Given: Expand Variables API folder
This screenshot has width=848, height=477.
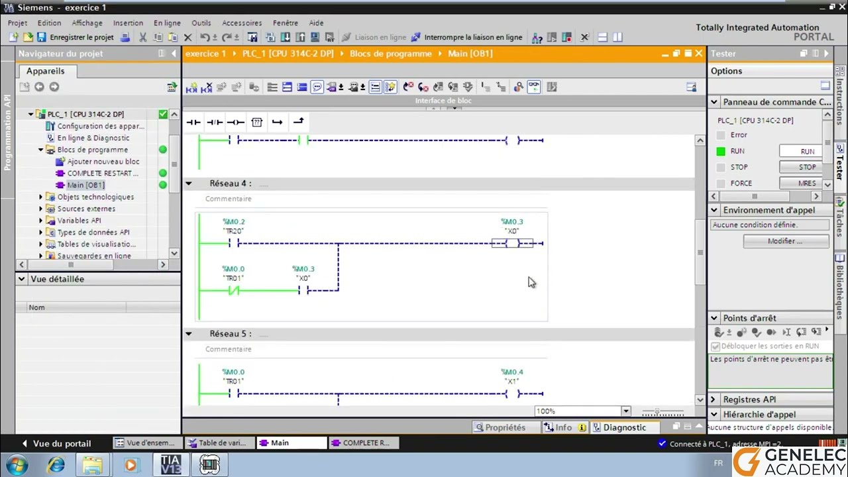Looking at the screenshot, I should coord(40,221).
